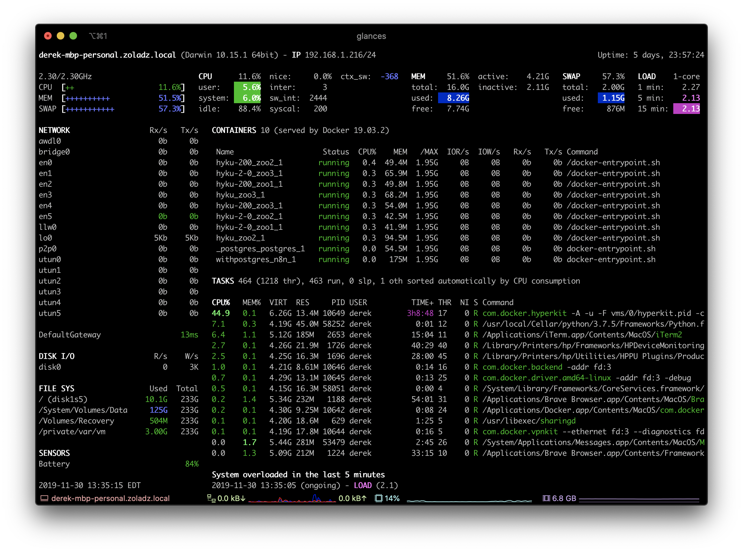
Task: Click the memory icon beside 6.8 GB
Action: point(546,498)
